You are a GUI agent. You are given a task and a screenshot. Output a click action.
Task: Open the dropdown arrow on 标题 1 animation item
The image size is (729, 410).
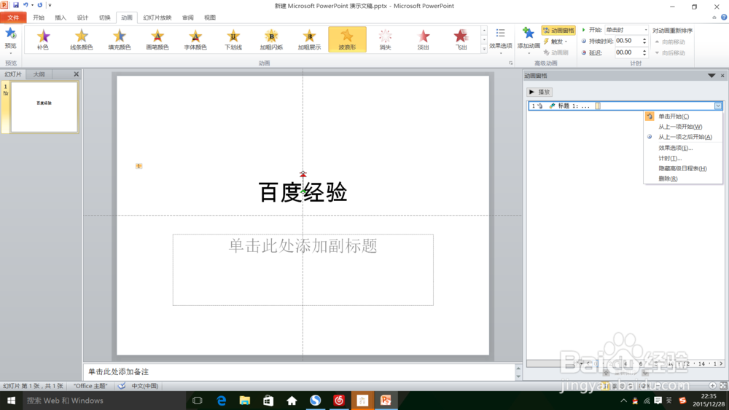coord(718,106)
